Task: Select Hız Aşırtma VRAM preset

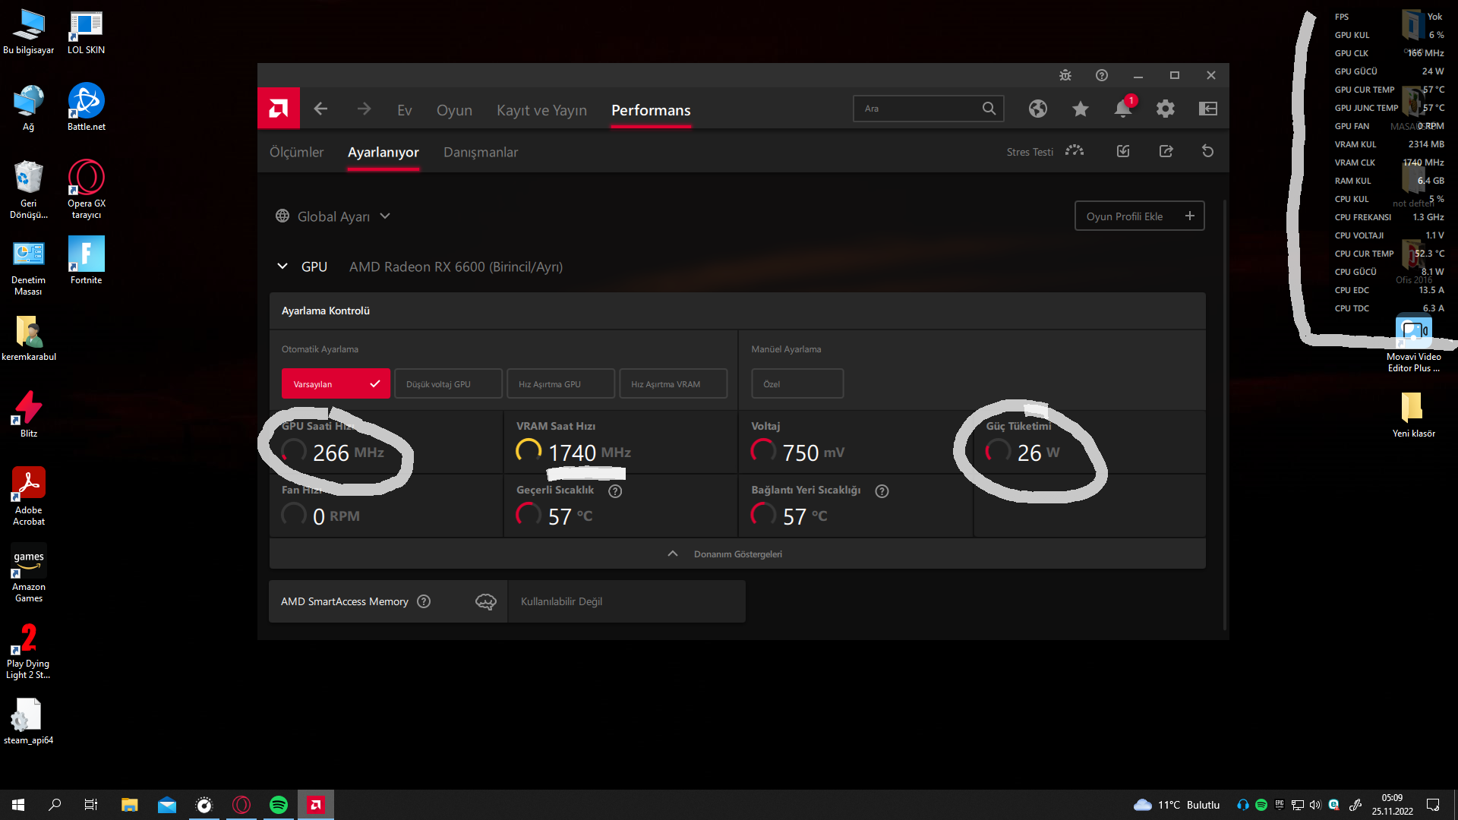Action: [x=673, y=384]
